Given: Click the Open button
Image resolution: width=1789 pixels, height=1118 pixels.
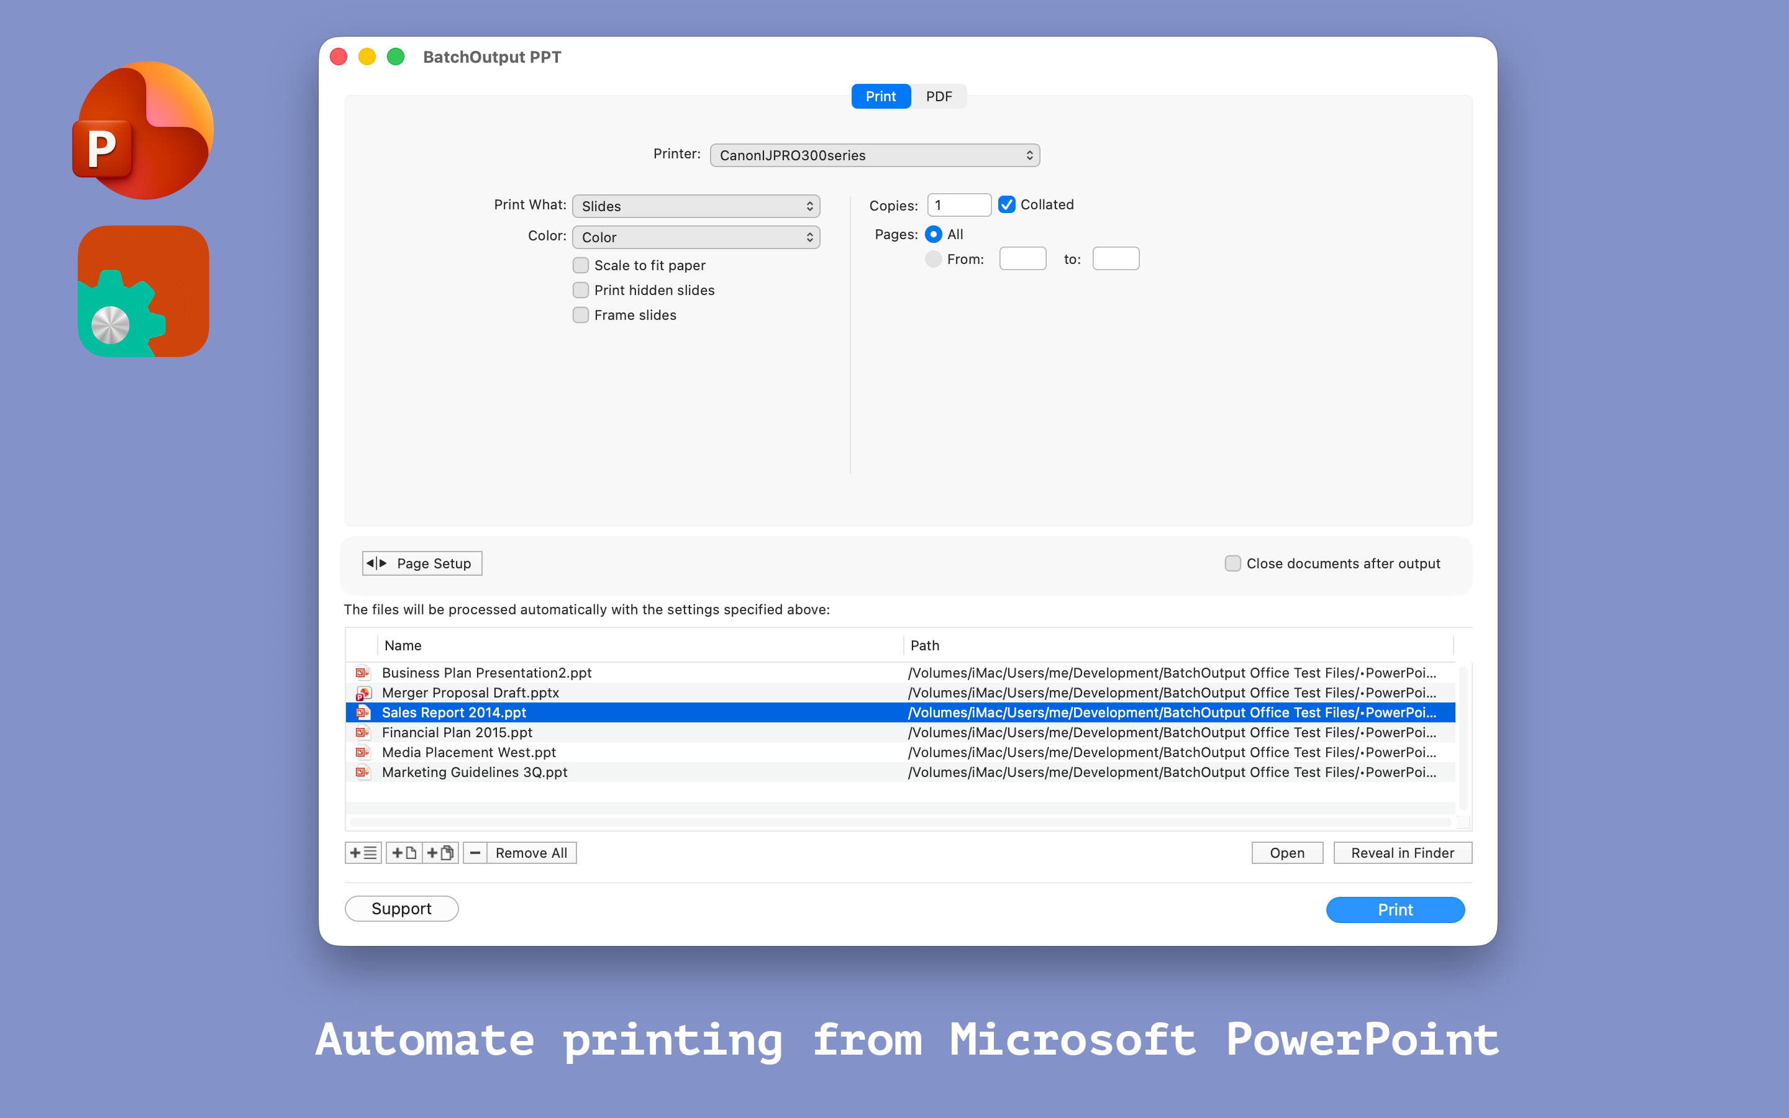Looking at the screenshot, I should click(x=1287, y=853).
